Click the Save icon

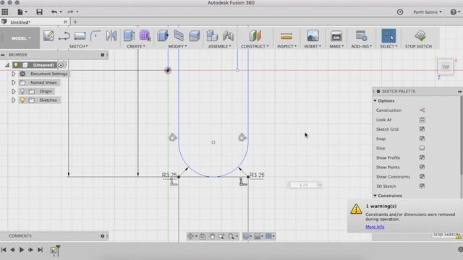[x=39, y=12]
